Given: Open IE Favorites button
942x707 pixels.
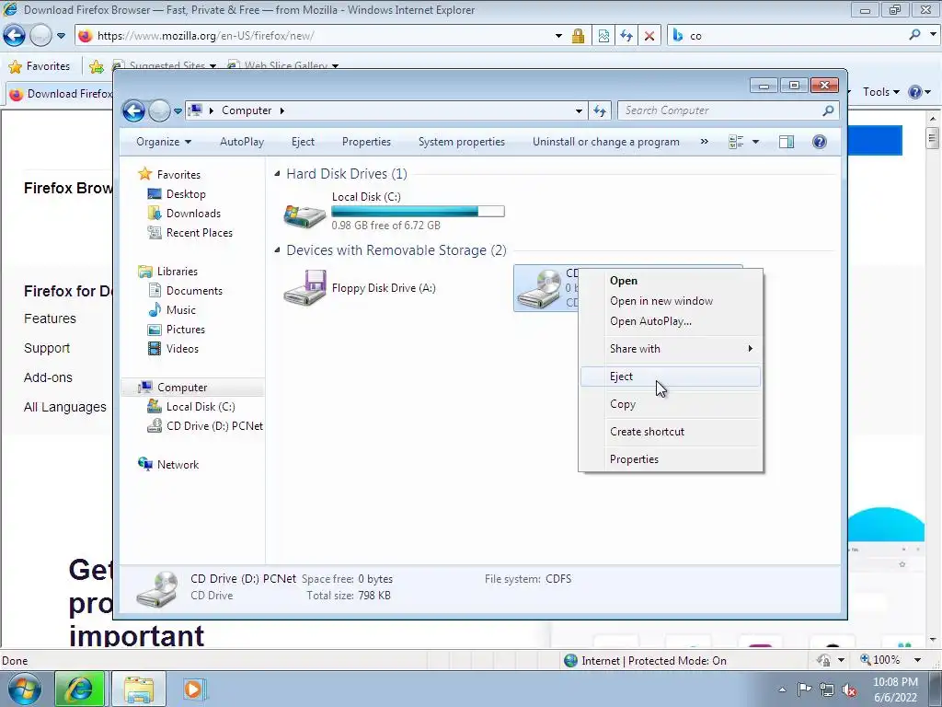Looking at the screenshot, I should [x=40, y=66].
